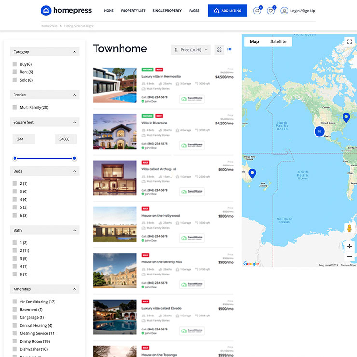The width and height of the screenshot is (357, 357).
Task: Zoom in on the map
Action: pos(349,246)
